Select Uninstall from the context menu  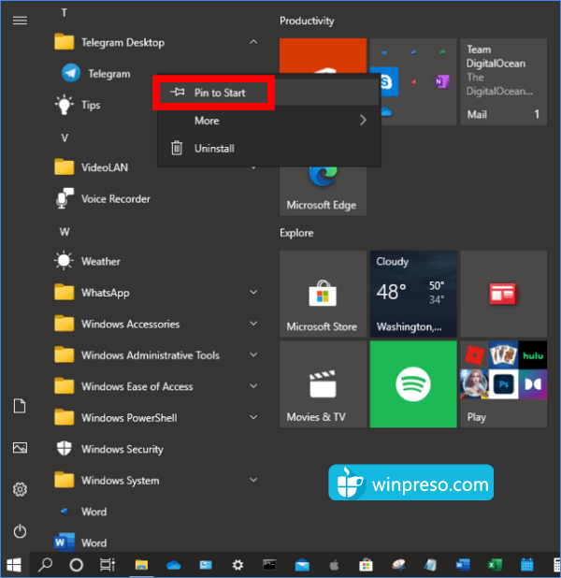pyautogui.click(x=269, y=149)
